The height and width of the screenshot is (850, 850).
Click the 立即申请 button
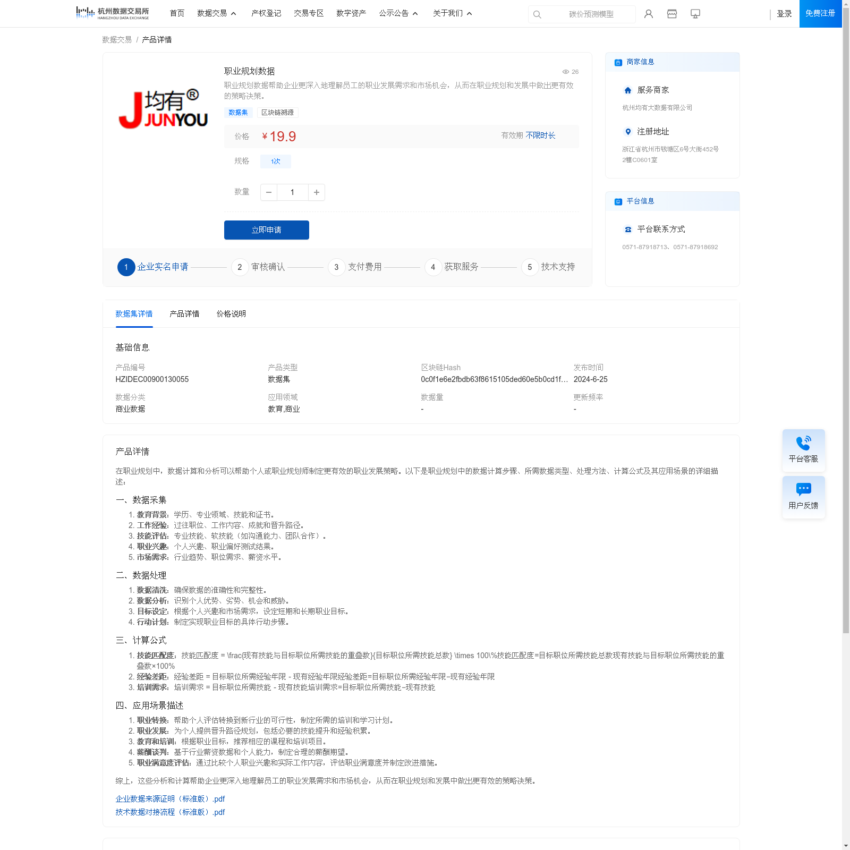point(267,230)
